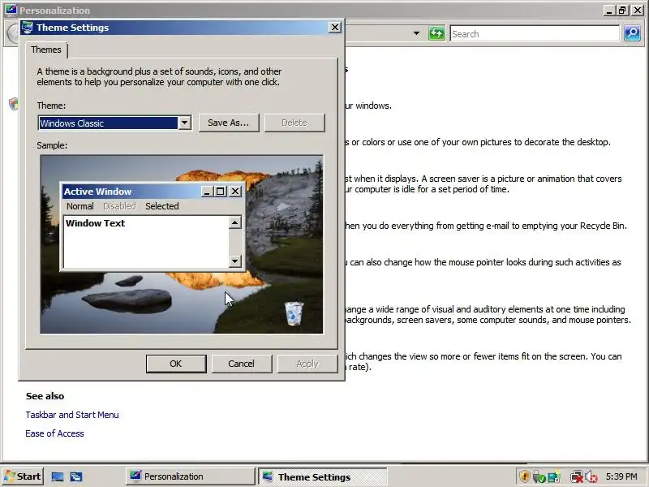Image resolution: width=649 pixels, height=487 pixels.
Task: Click the shield icon left of Personalization list
Action: click(14, 104)
